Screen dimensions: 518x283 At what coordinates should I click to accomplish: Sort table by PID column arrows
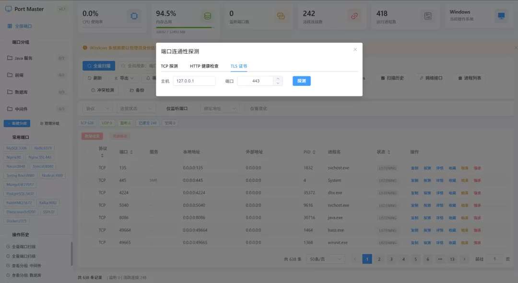click(314, 152)
